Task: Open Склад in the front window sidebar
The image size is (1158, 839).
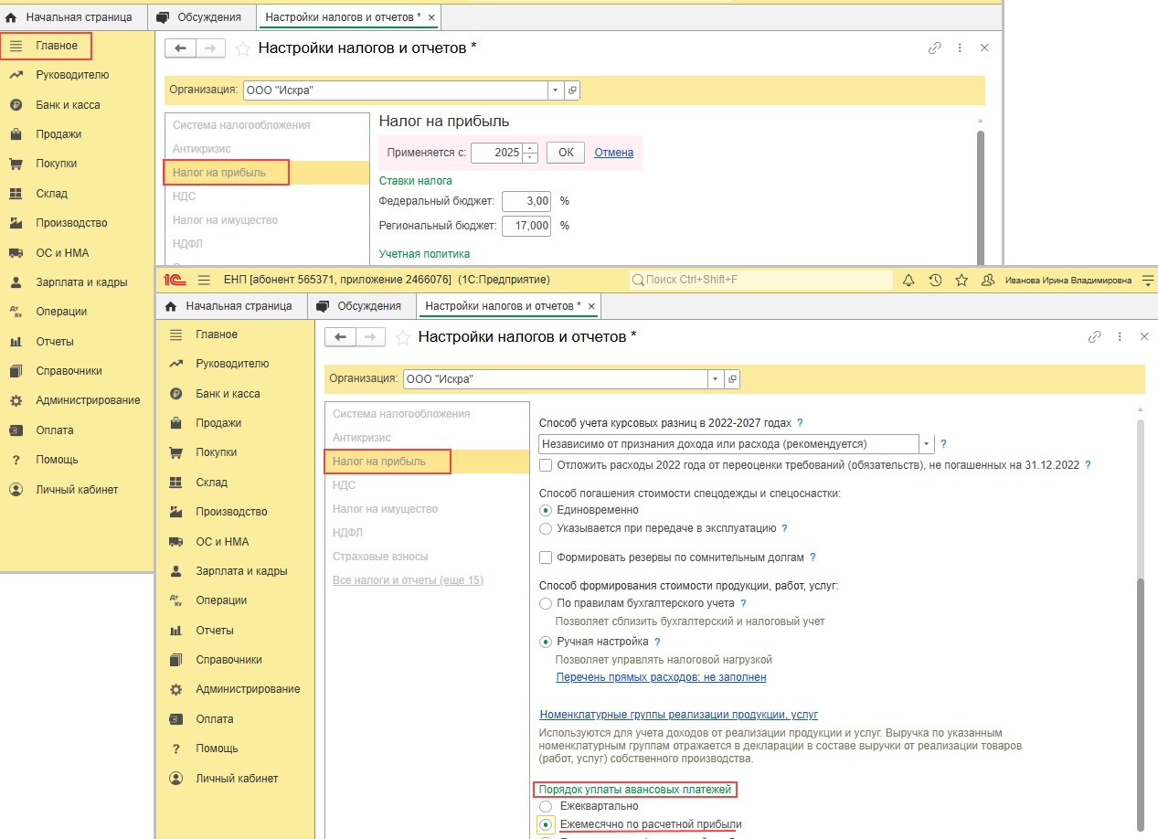Action: (211, 482)
